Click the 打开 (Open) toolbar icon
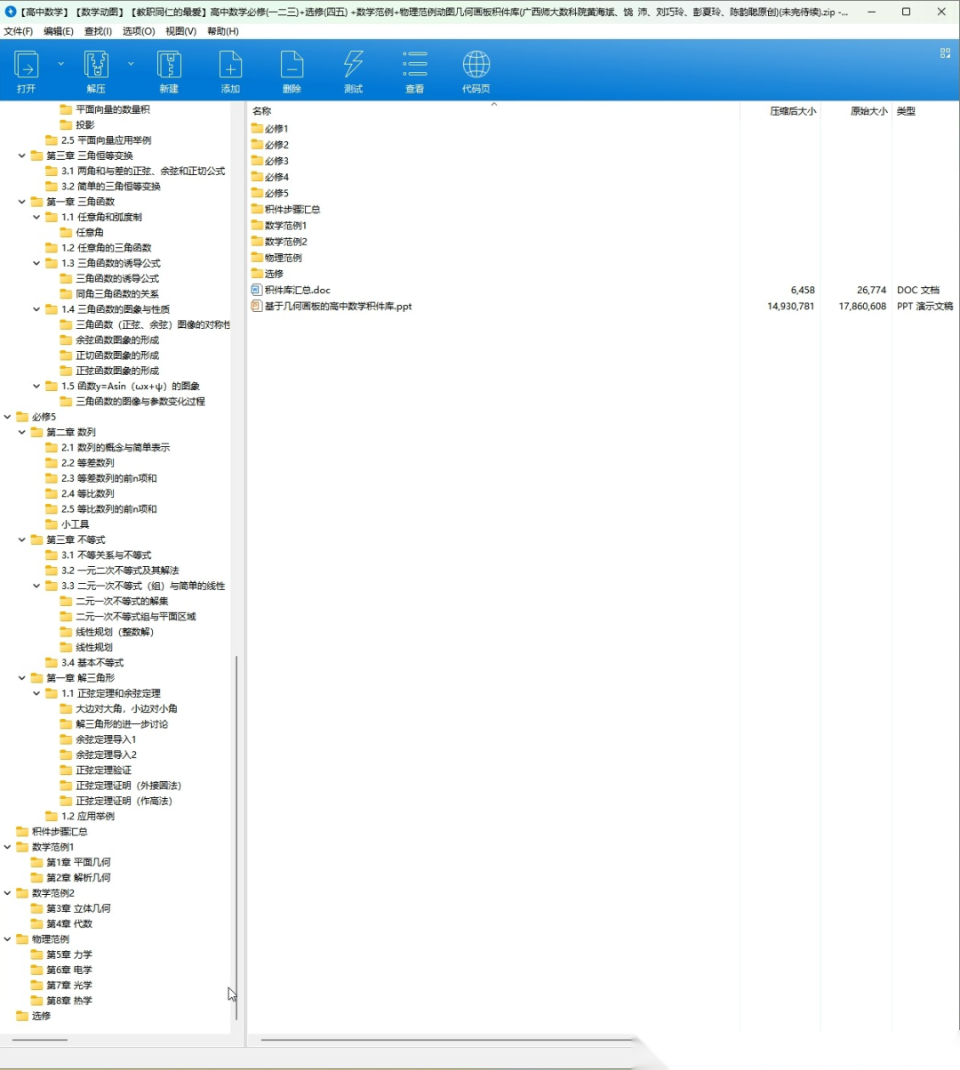Screen dimensions: 960x1070 pyautogui.click(x=27, y=66)
